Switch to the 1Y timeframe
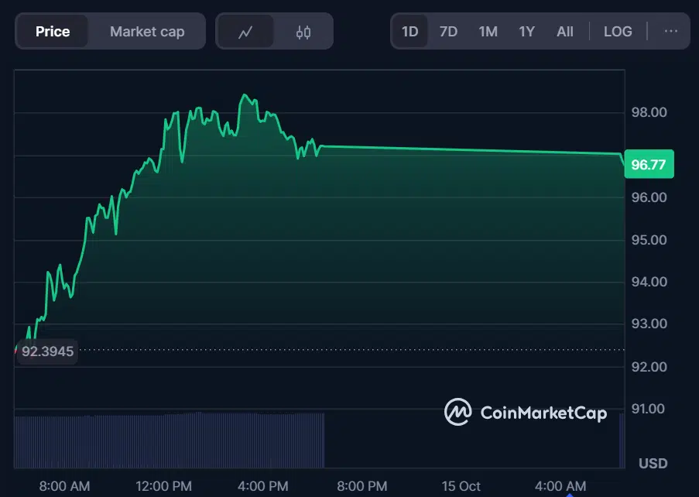Viewport: 699px width, 497px height. coord(526,31)
